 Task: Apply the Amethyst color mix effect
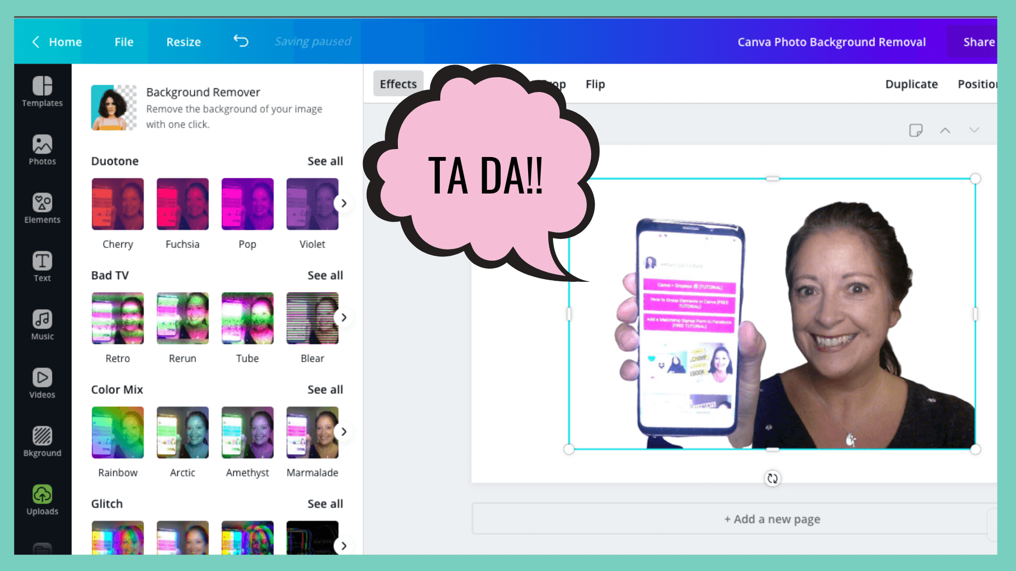pyautogui.click(x=247, y=432)
